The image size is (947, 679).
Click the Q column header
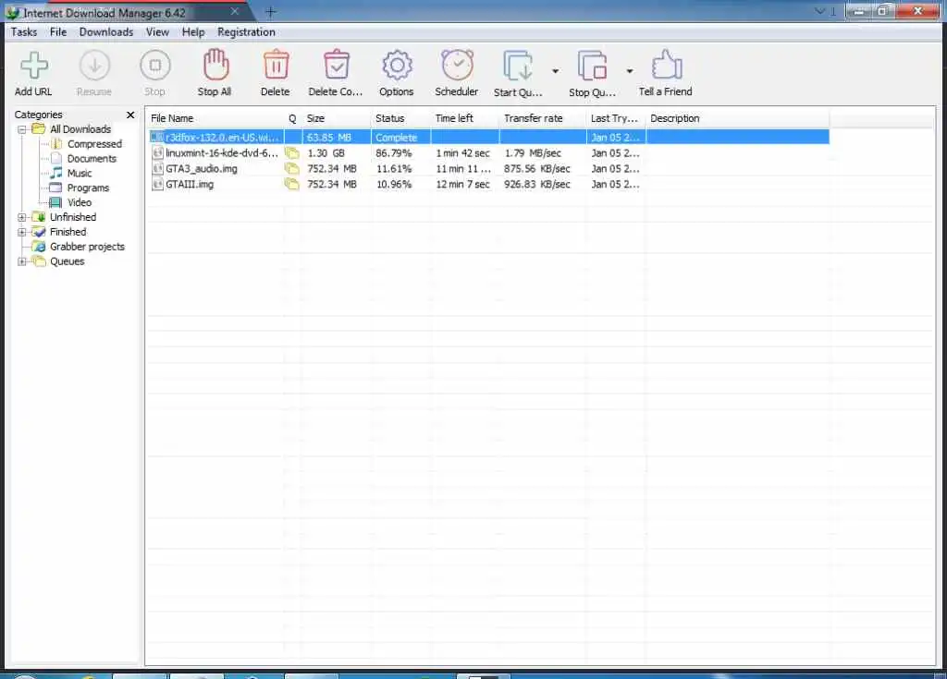pyautogui.click(x=293, y=118)
